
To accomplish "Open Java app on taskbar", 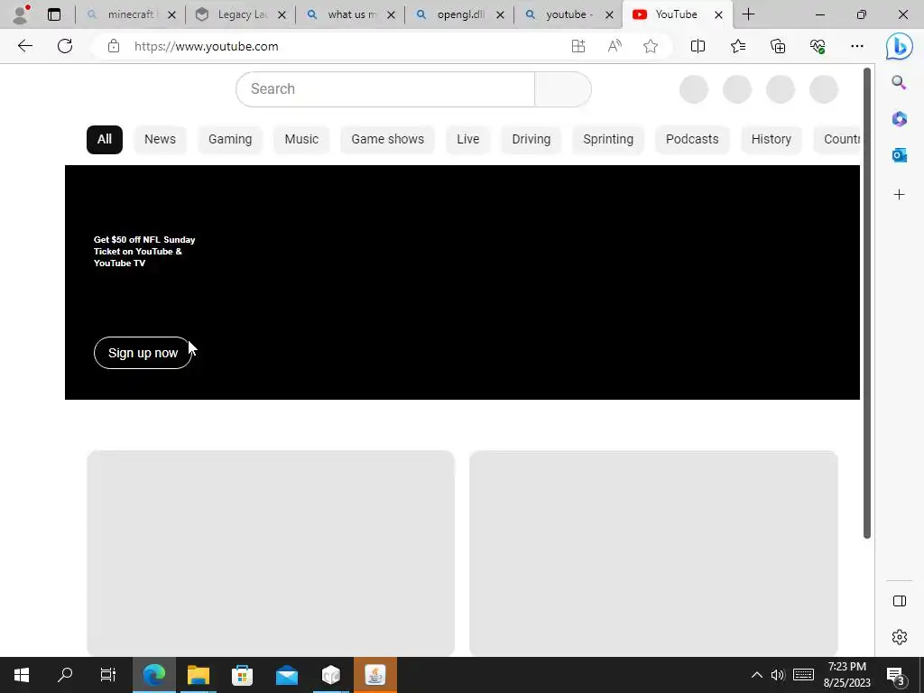I will tap(375, 675).
